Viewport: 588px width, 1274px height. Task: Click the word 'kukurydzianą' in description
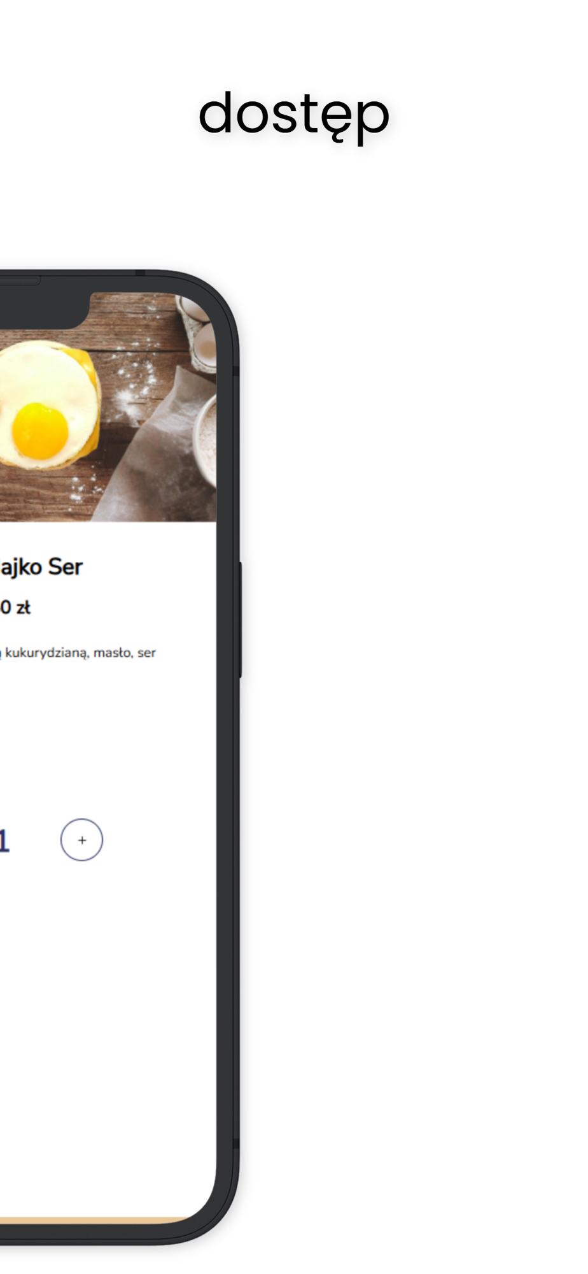47,654
